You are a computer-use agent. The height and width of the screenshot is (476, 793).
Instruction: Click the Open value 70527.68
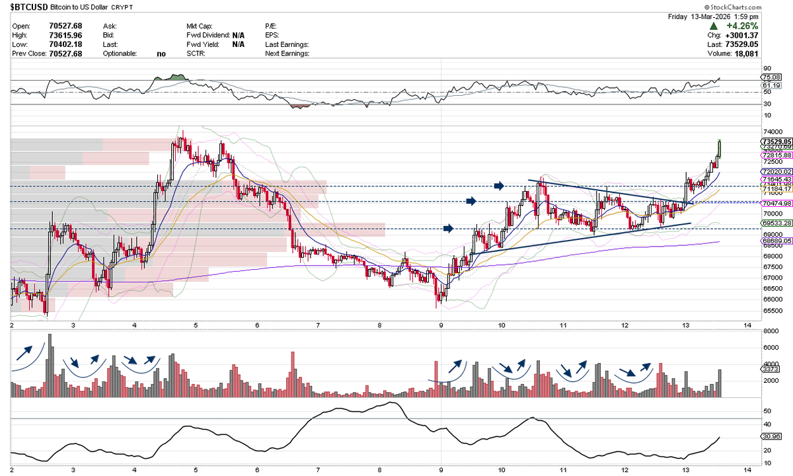click(65, 26)
